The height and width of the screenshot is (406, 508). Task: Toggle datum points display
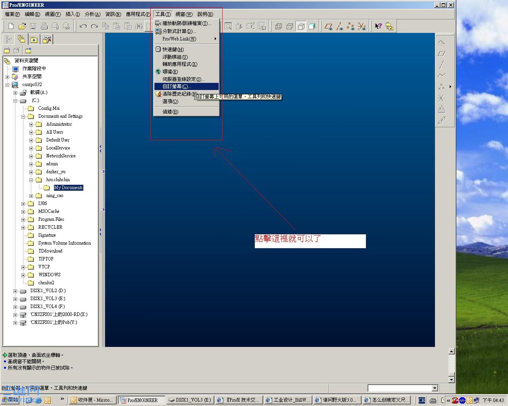351,26
